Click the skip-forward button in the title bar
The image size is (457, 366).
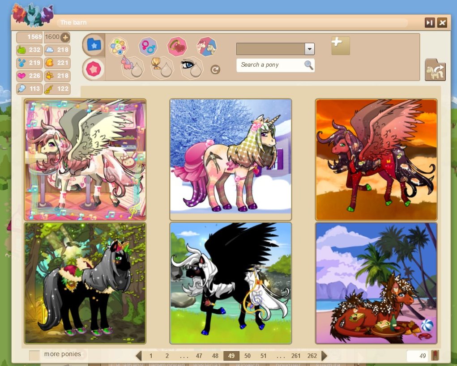point(430,22)
